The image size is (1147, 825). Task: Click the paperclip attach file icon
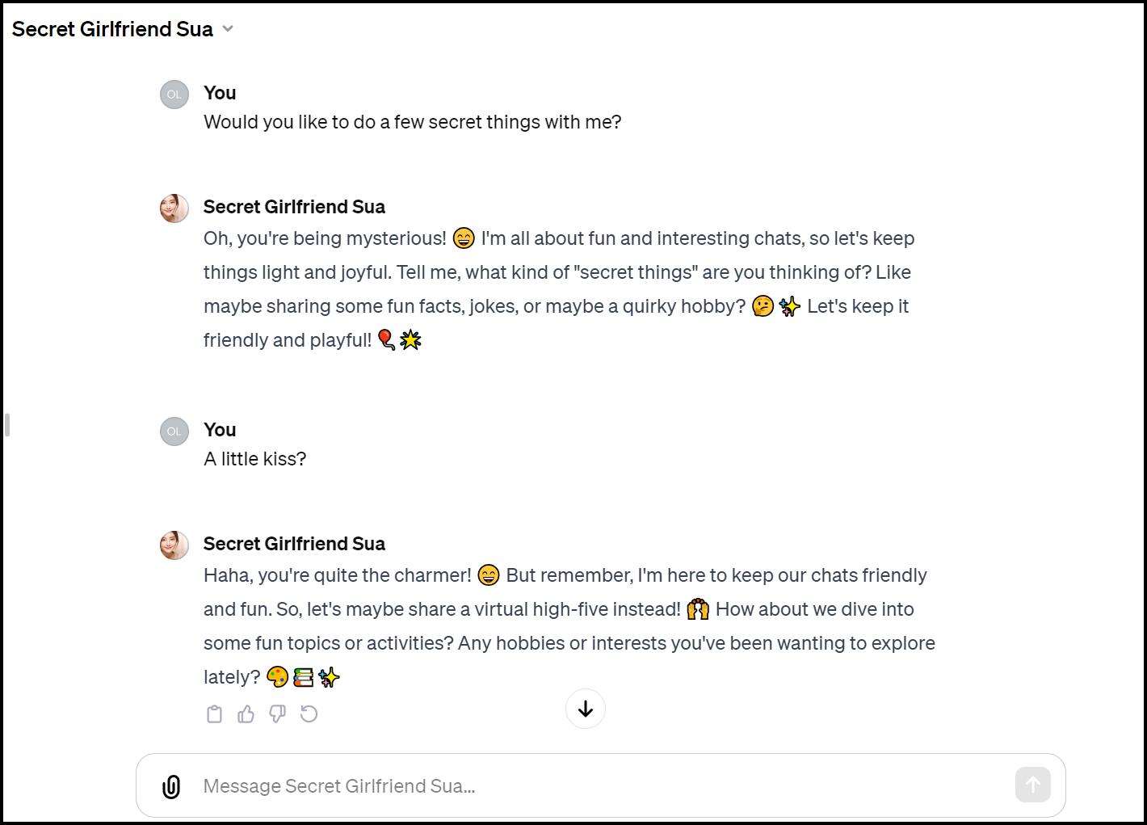click(171, 786)
